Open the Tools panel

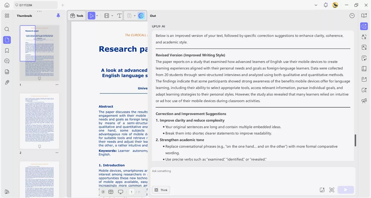[x=77, y=16]
